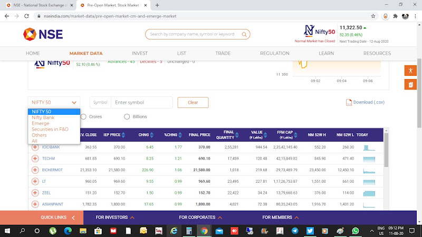Sort by IEP PRICE column arrows

(123, 135)
